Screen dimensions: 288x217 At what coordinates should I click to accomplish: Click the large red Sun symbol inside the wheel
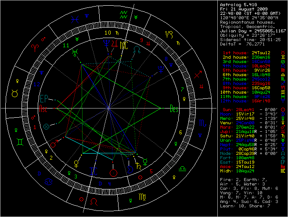[114, 172]
